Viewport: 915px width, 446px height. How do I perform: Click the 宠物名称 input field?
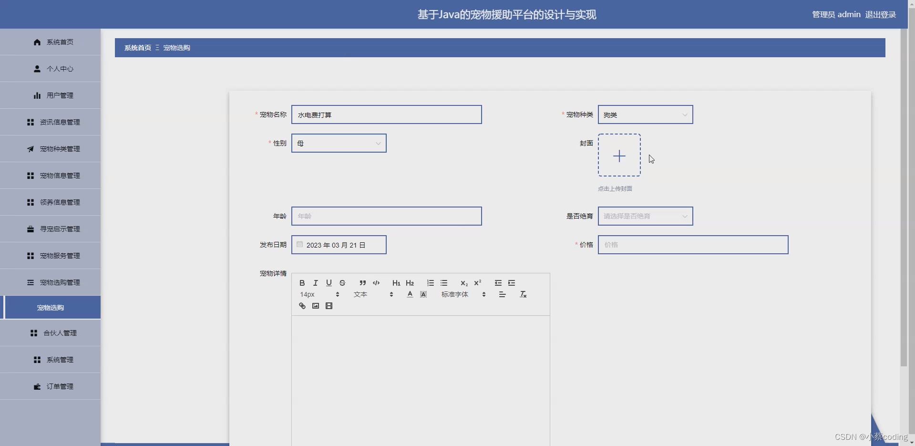click(x=386, y=114)
